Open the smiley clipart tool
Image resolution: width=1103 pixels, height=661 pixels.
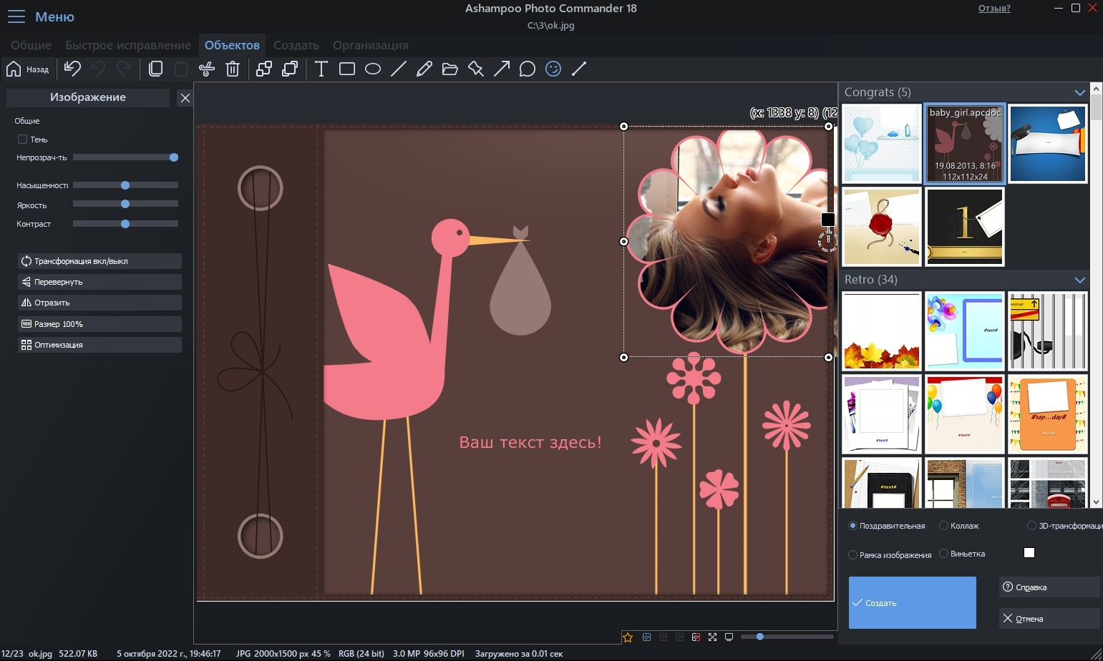[x=553, y=69]
